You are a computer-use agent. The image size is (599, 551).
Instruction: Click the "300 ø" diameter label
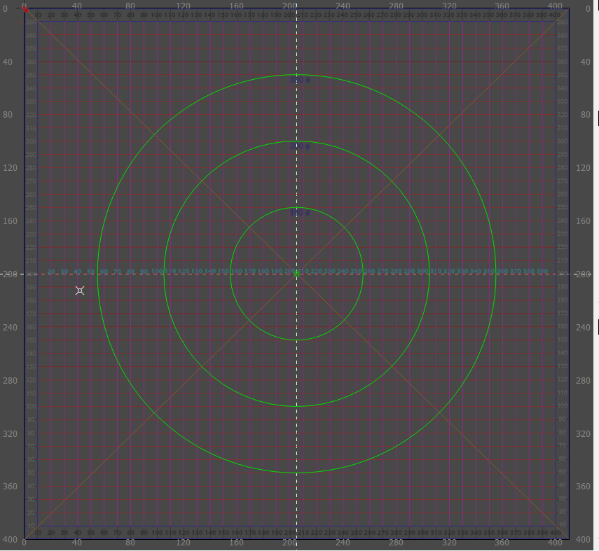click(300, 81)
